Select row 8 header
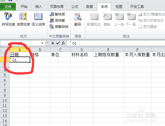This screenshot has height=126, width=165. coord(5,90)
